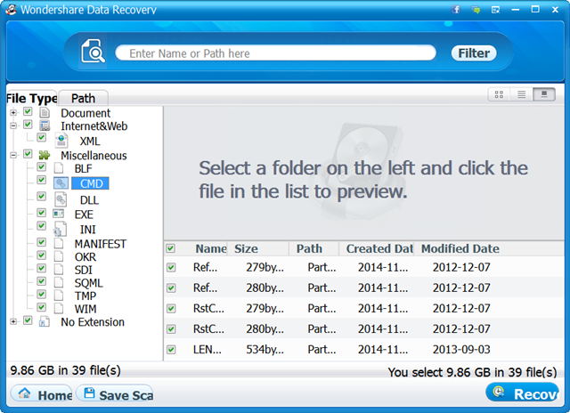
Task: Uncheck the Internet&Web checkbox
Action: click(28, 125)
